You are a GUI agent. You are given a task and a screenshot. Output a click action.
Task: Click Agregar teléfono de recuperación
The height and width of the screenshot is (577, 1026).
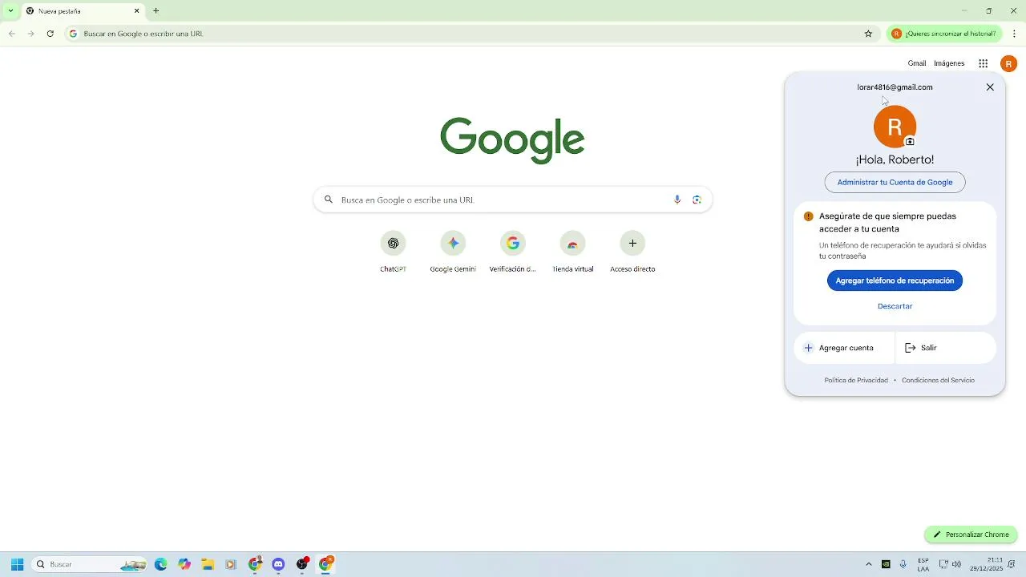coord(895,280)
